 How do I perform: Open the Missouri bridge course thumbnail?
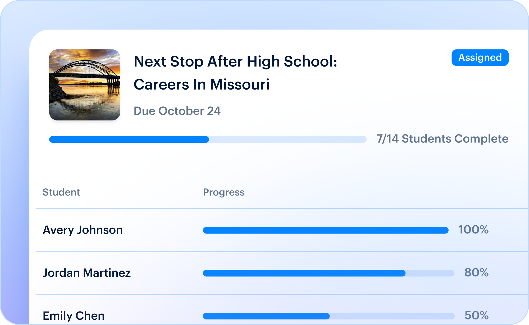point(85,85)
